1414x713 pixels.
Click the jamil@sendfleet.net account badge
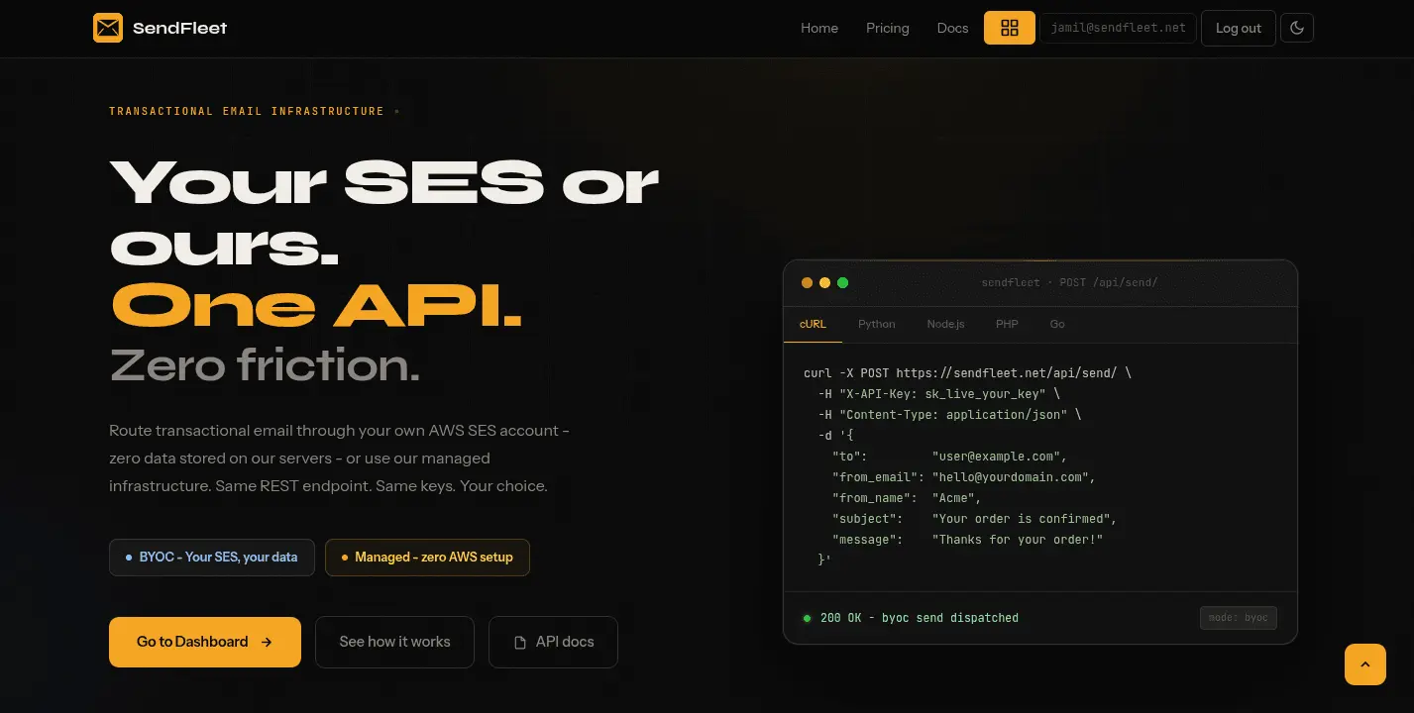[x=1118, y=28]
